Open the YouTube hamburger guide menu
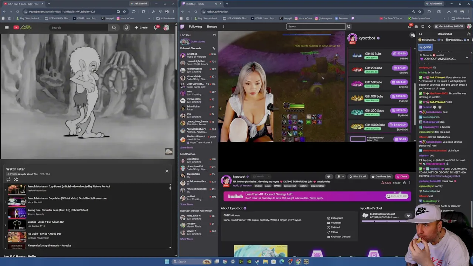 7,27
